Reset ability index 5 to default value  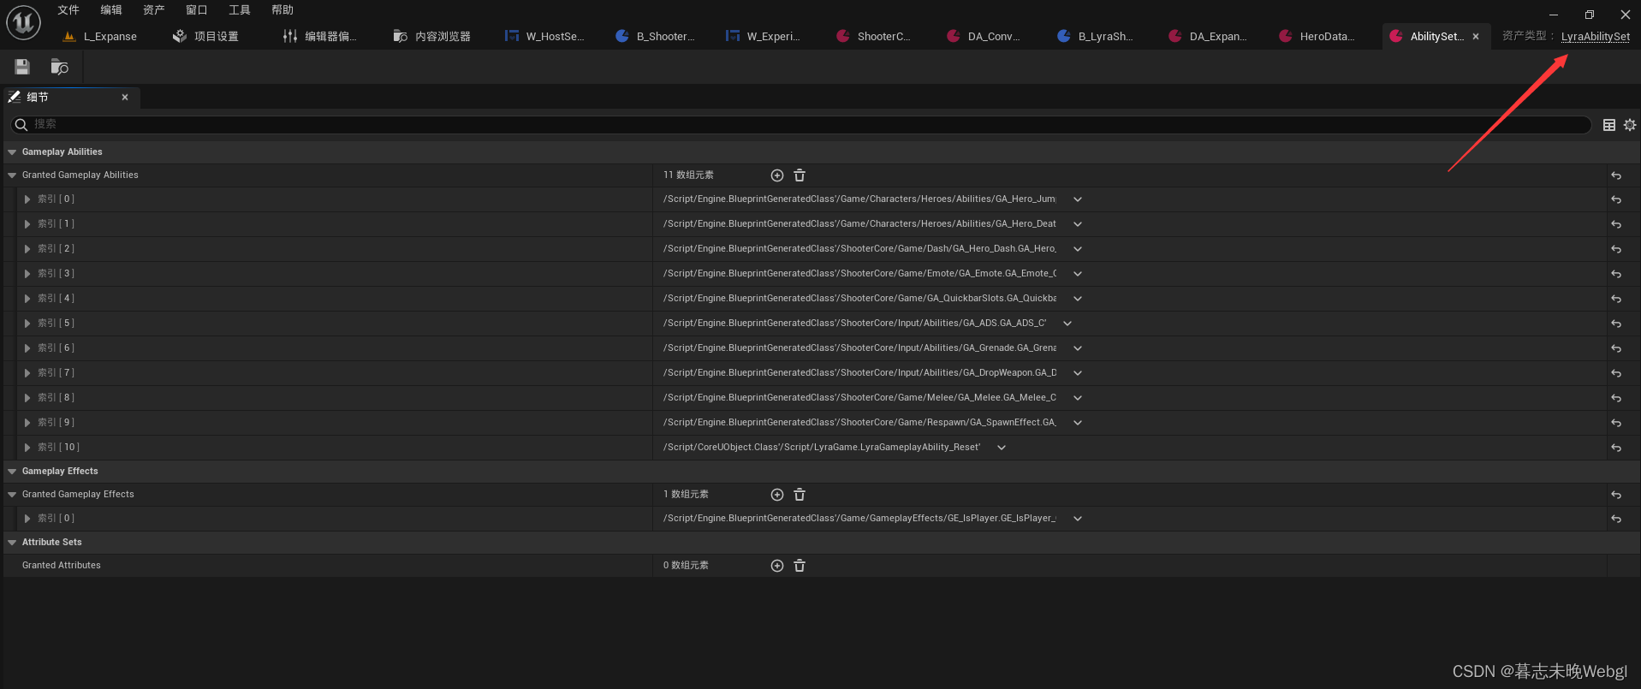pyautogui.click(x=1616, y=324)
